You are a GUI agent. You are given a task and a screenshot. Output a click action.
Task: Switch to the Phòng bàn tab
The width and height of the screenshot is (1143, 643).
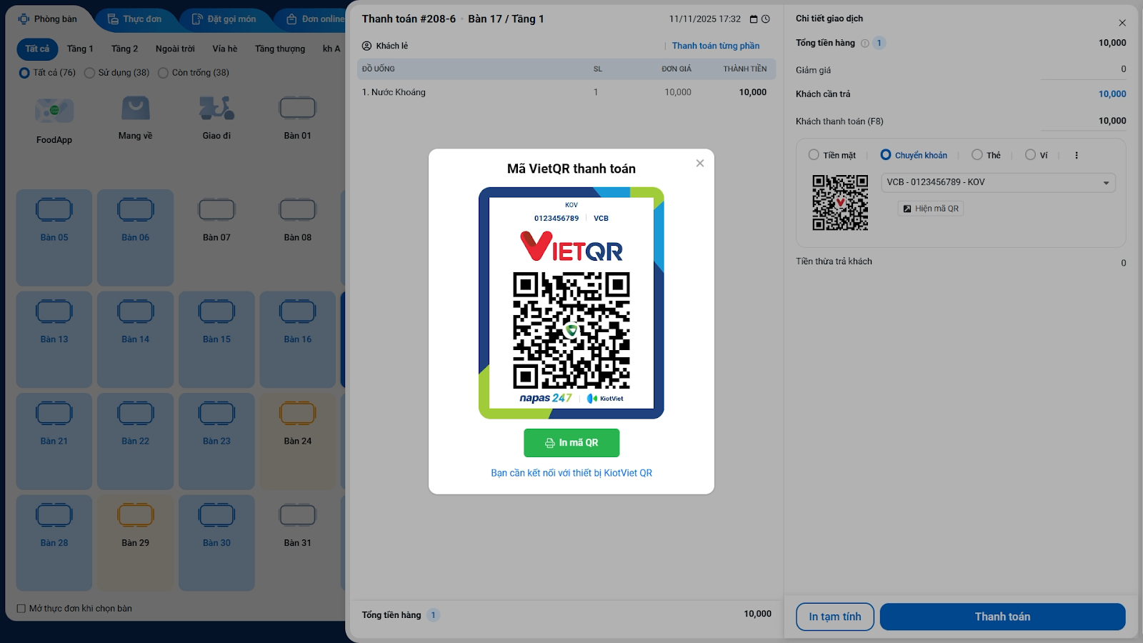48,19
